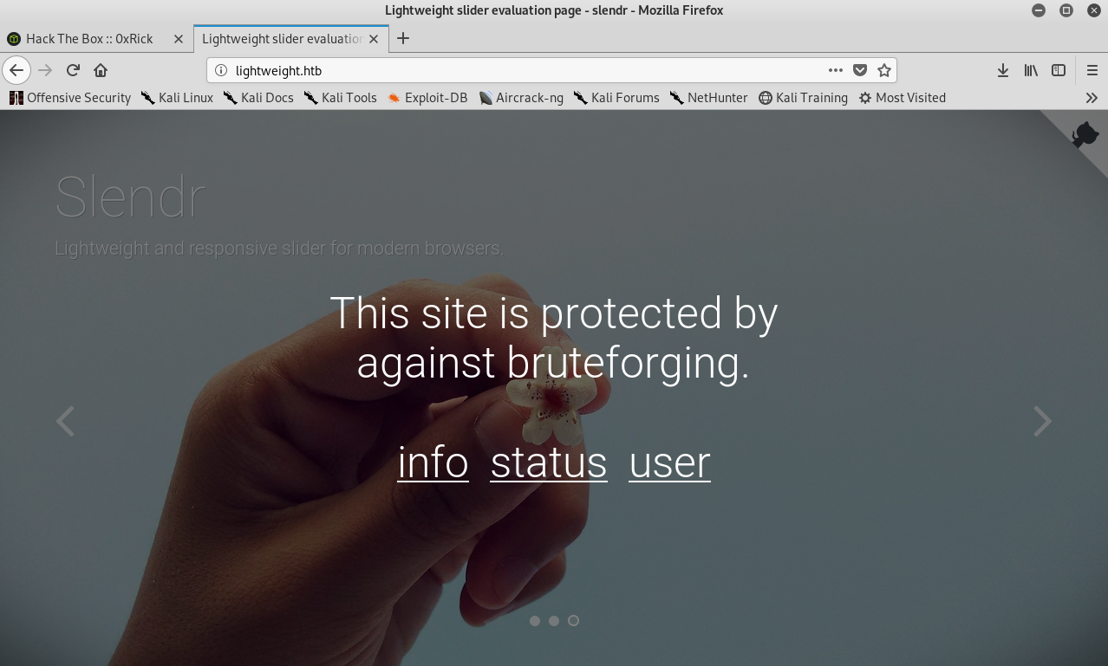The width and height of the screenshot is (1108, 666).
Task: Show more bookmarks overflow chevron
Action: (x=1092, y=98)
